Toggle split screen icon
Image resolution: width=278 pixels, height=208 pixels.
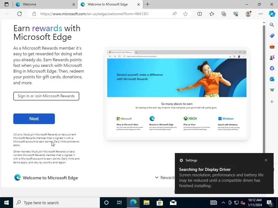(200, 14)
